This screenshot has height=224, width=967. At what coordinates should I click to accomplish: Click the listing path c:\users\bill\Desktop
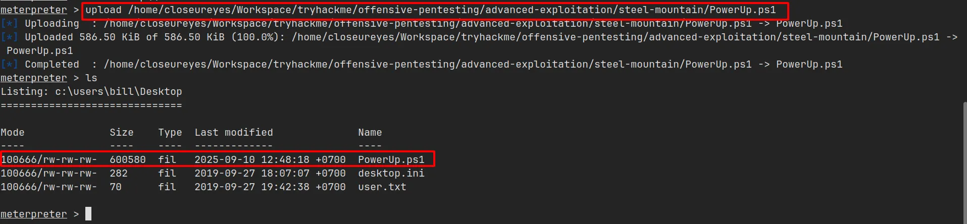coord(118,92)
